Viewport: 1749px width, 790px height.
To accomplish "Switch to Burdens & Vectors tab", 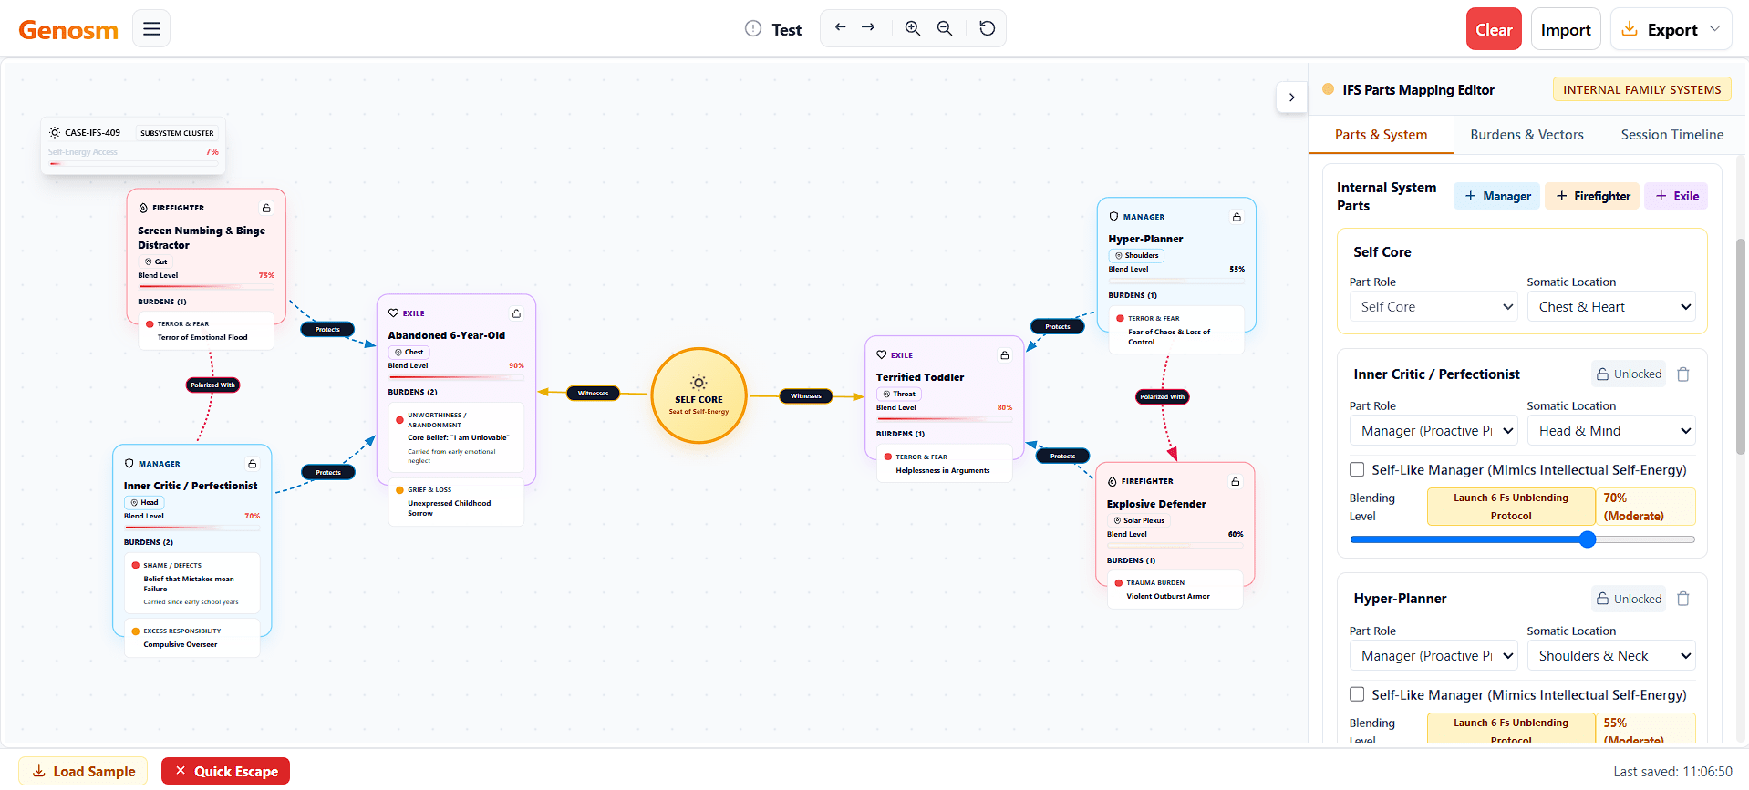I will tap(1526, 135).
